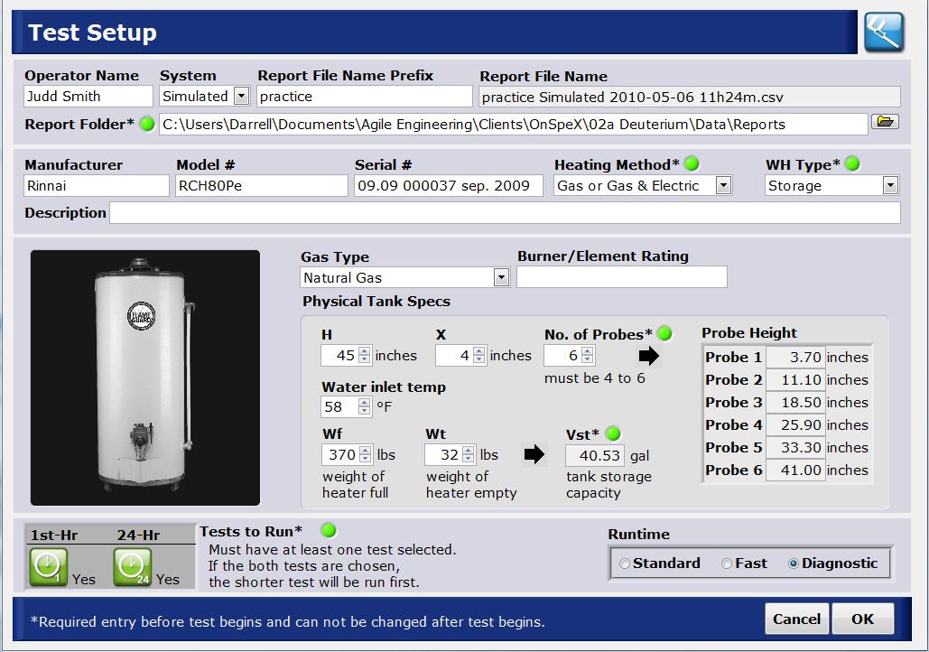Select the Standard runtime option
This screenshot has height=652, width=929.
(x=625, y=564)
